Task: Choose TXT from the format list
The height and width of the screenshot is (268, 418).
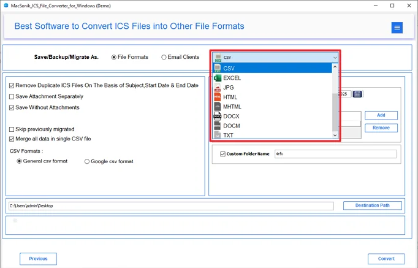Action: (x=272, y=135)
